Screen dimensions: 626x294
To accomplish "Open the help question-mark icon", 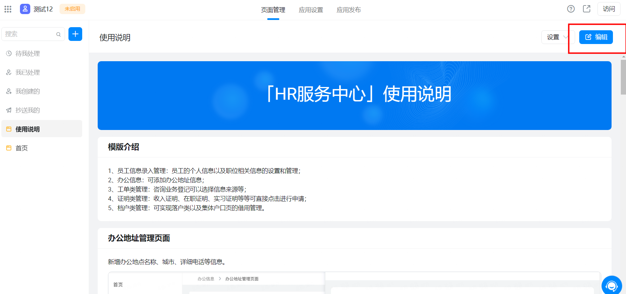I will click(x=571, y=9).
